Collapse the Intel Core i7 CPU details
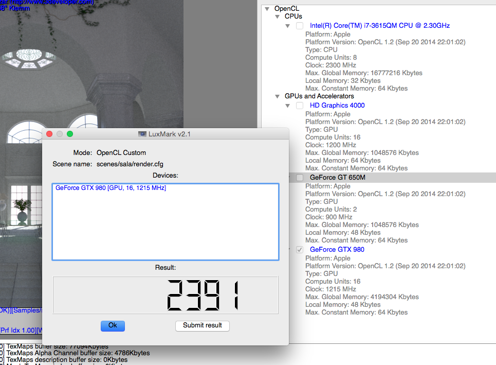 [x=287, y=26]
